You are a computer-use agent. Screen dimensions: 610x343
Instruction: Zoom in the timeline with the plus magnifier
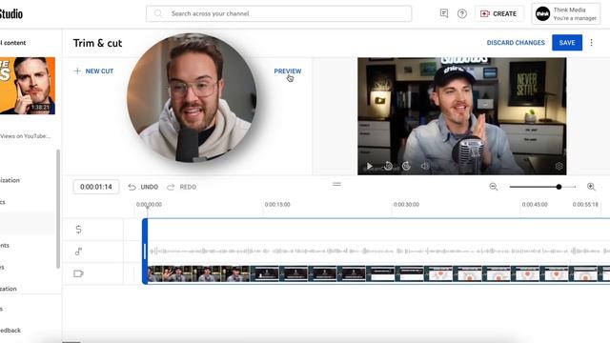(591, 187)
